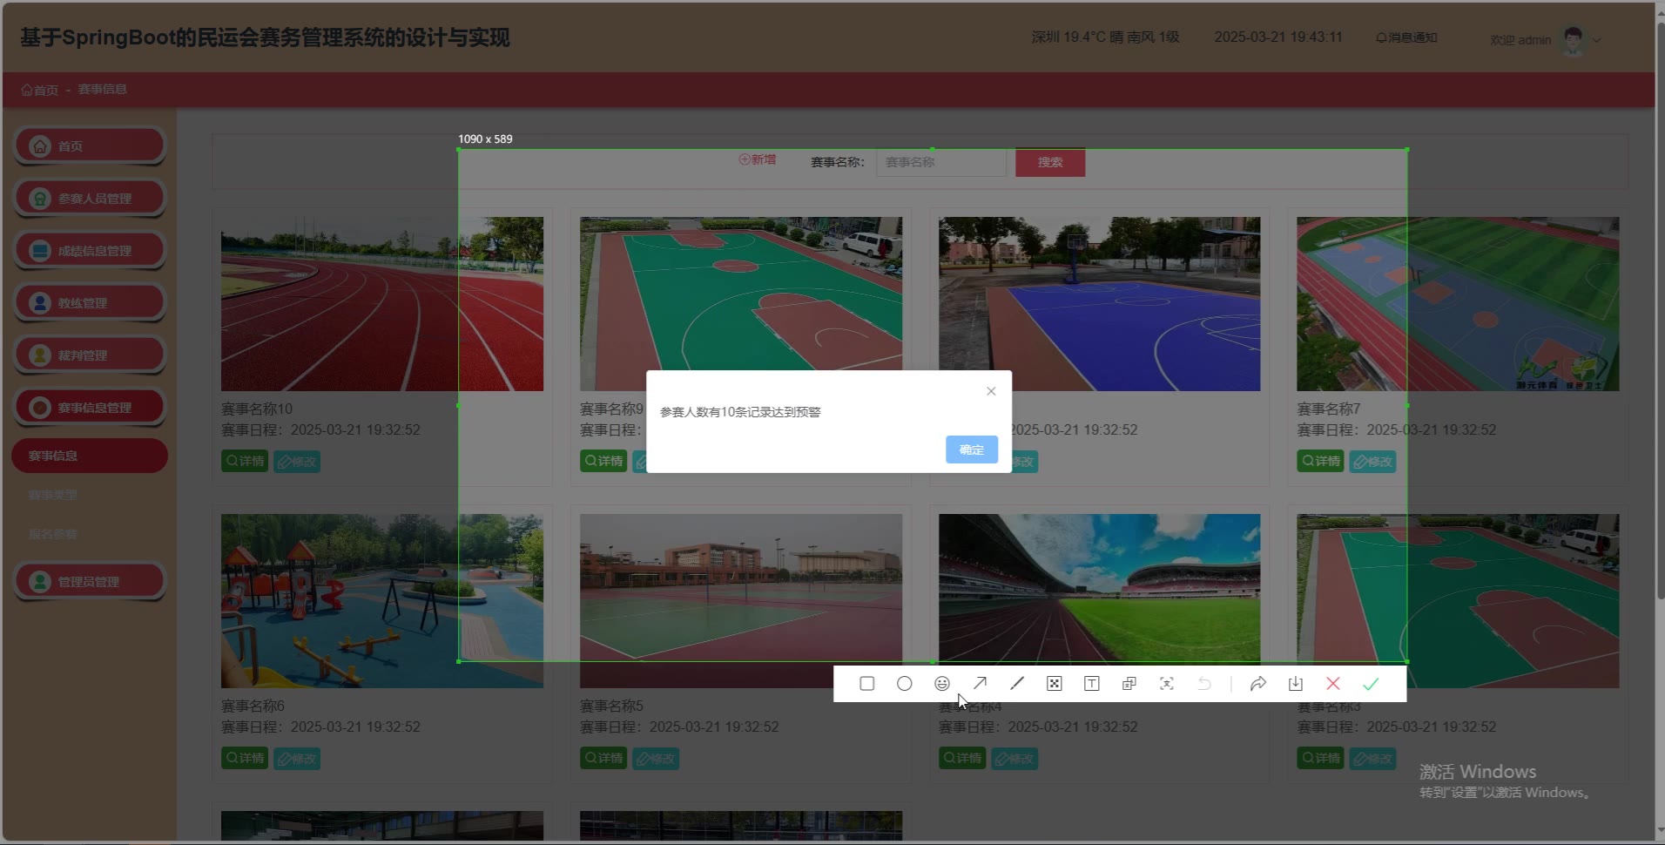
Task: Select the 报名参赛 submenu item
Action: [x=53, y=534]
